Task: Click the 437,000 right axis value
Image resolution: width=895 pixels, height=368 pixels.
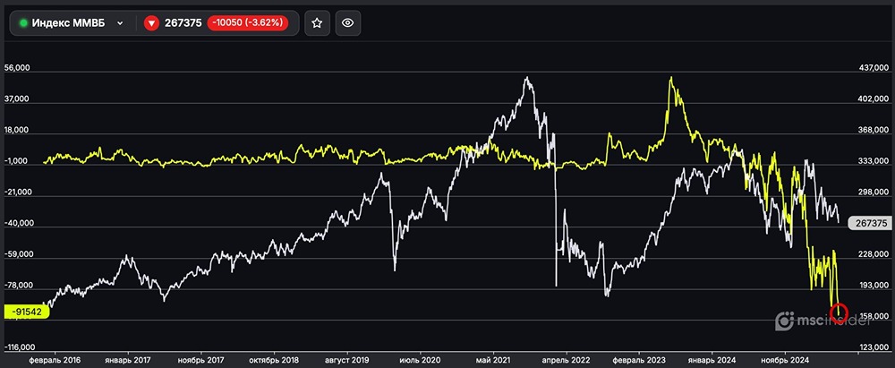Action: [874, 68]
